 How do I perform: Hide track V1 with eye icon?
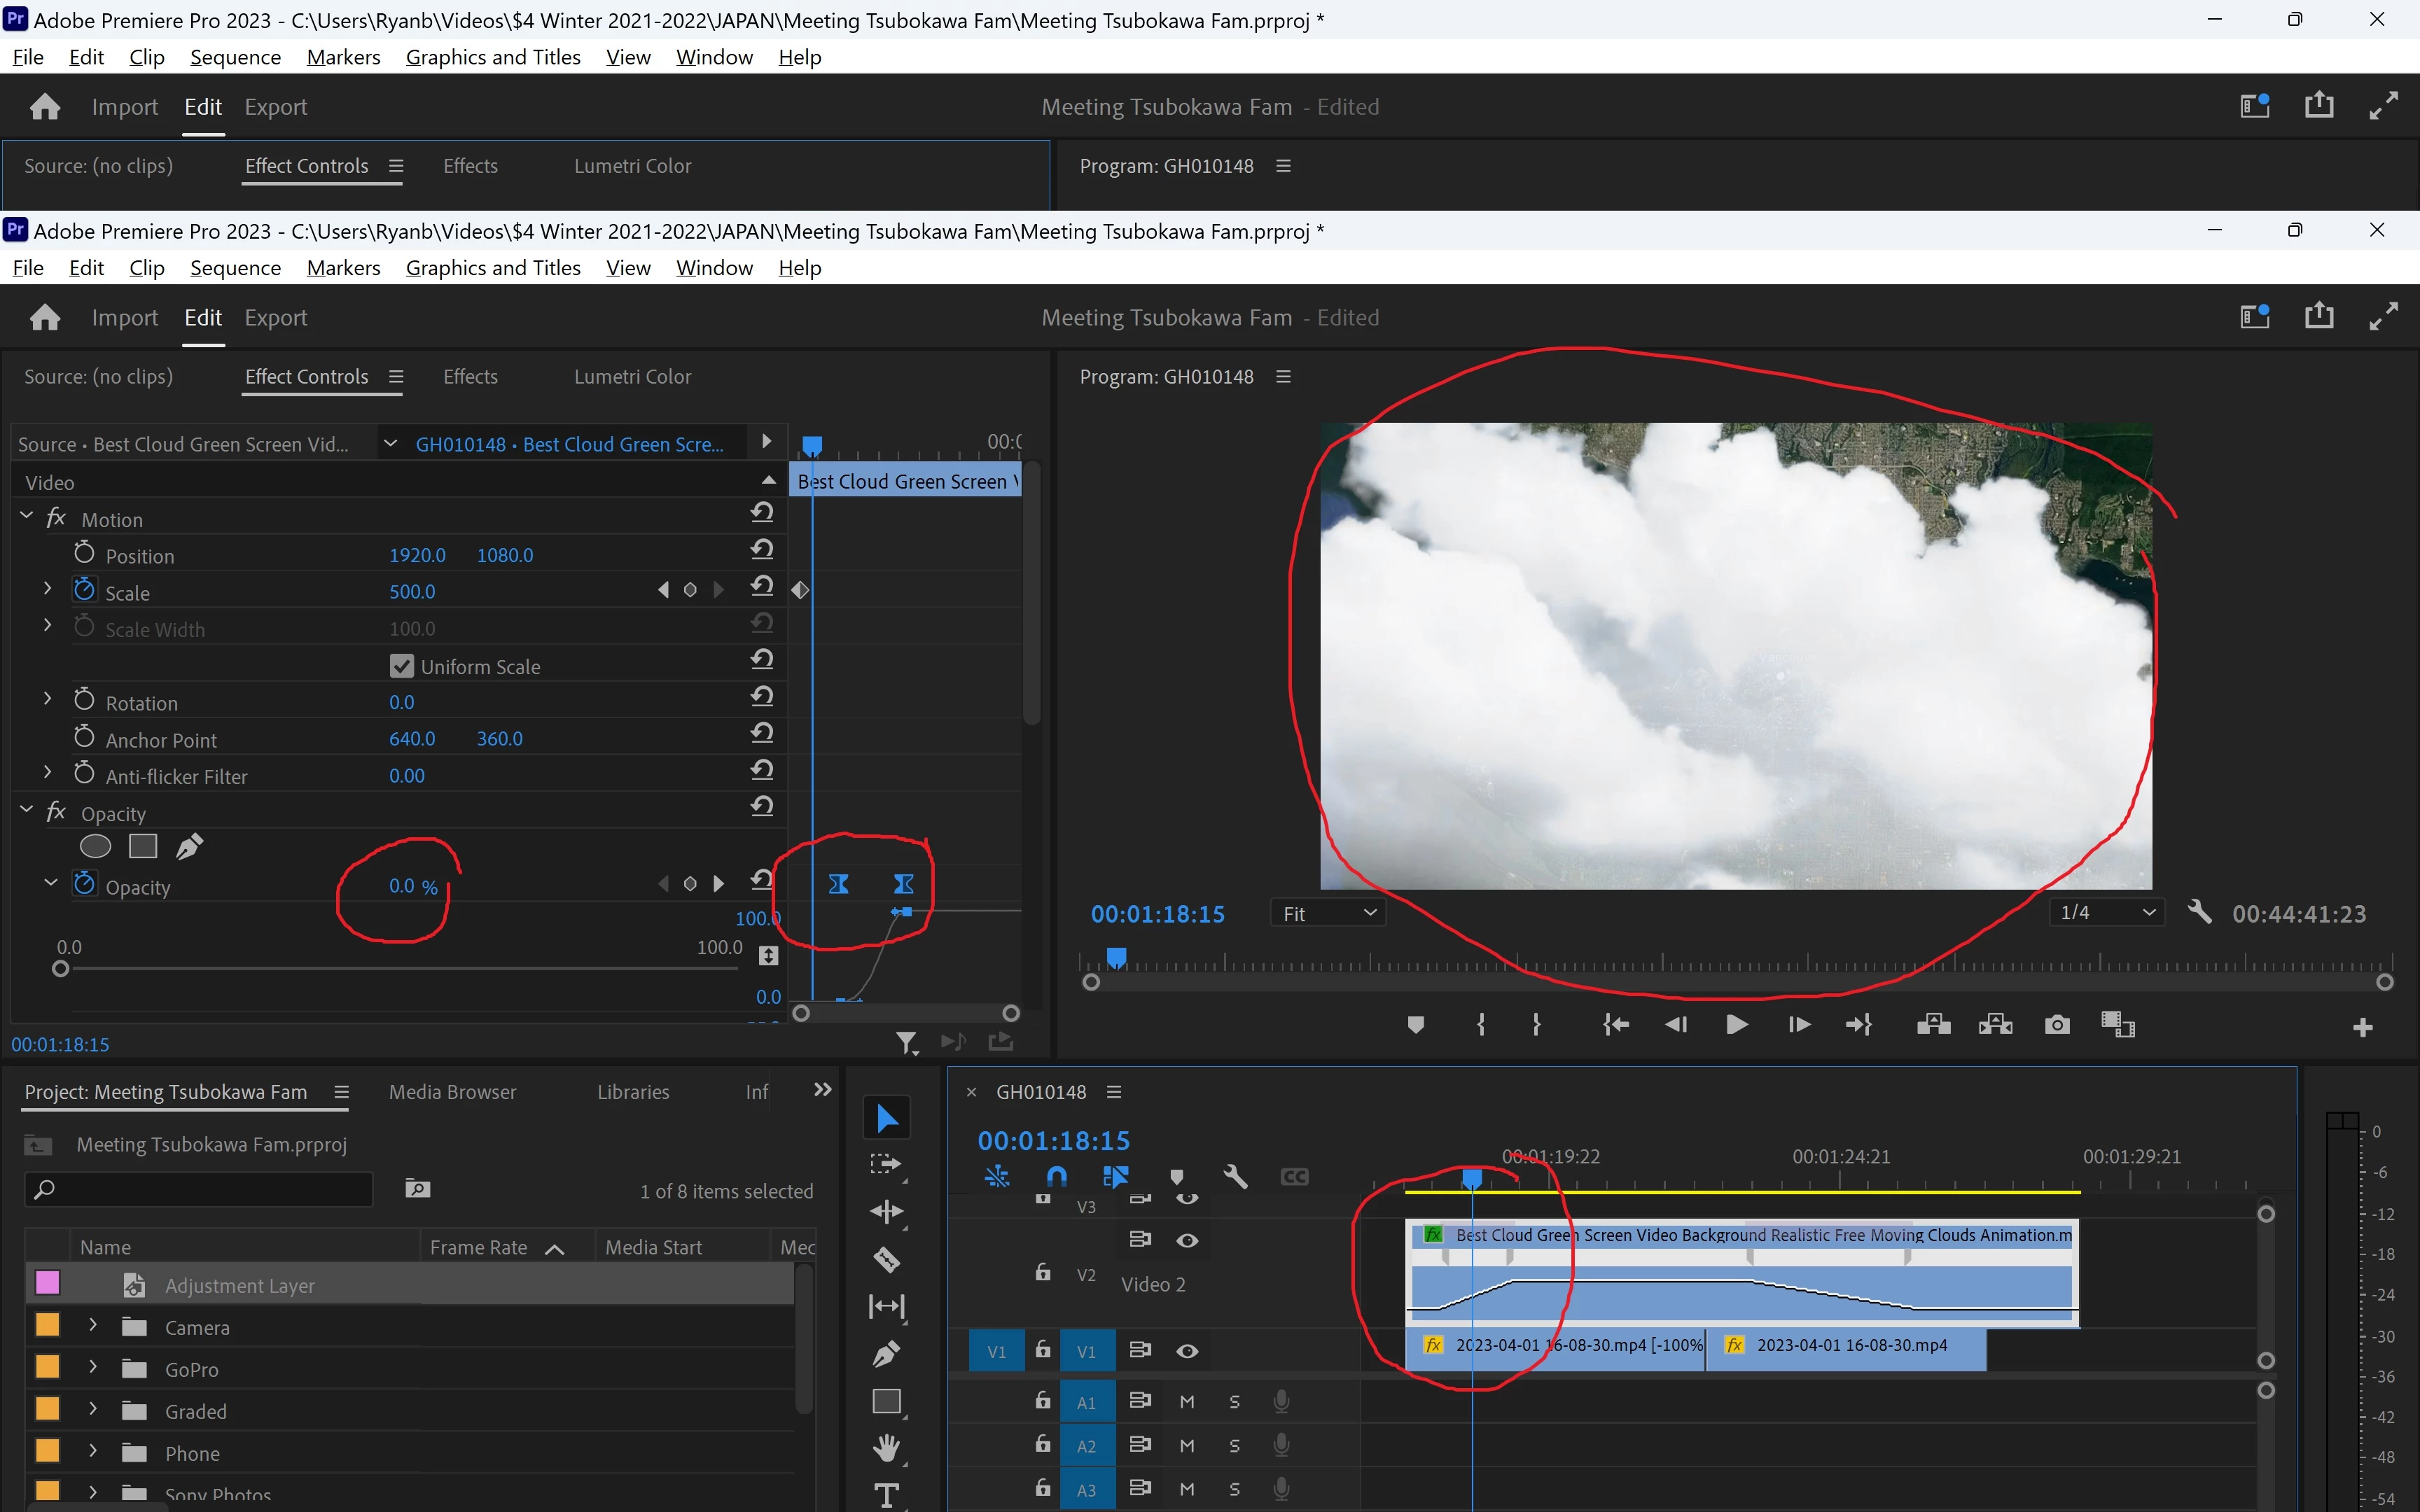[x=1187, y=1351]
